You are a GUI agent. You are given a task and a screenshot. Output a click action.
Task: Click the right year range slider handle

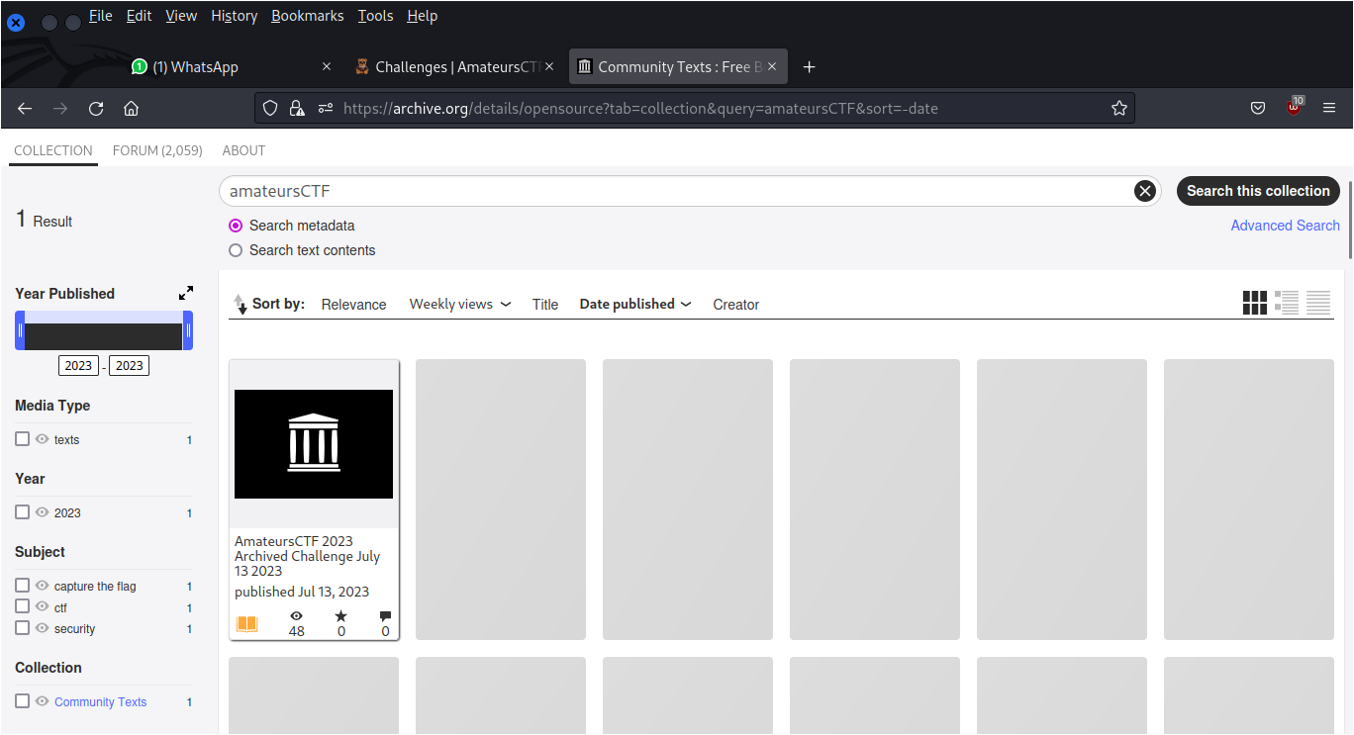pos(188,330)
